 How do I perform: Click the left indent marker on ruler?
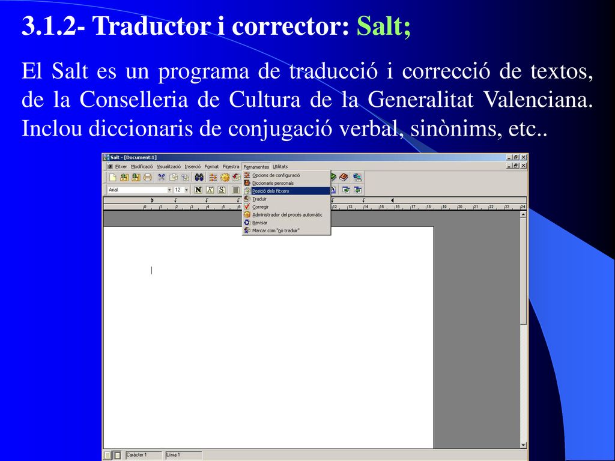point(152,200)
